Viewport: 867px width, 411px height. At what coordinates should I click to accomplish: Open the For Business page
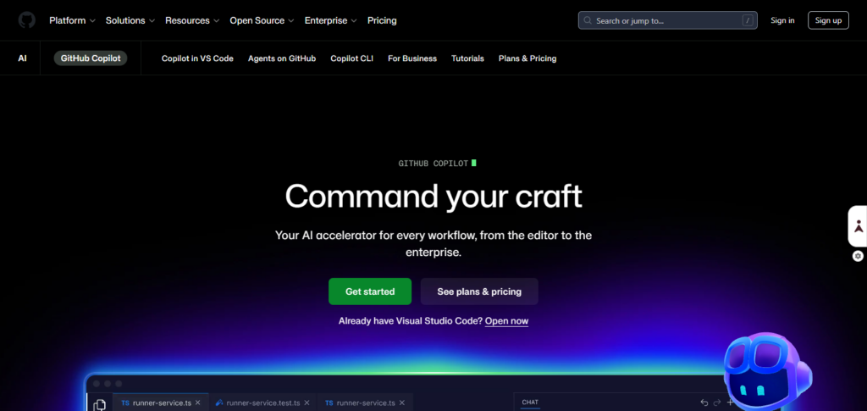coord(412,58)
